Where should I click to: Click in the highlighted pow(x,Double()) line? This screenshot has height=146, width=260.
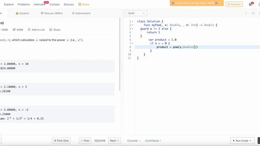(177, 47)
